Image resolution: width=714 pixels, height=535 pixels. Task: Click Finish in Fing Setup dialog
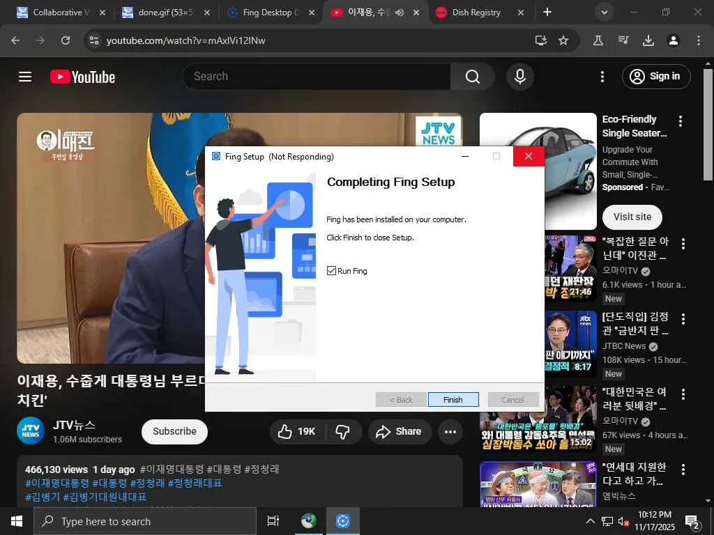click(x=453, y=399)
